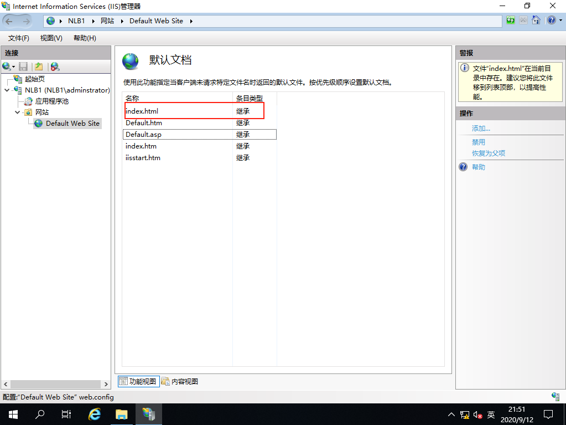
Task: Click help icon beside 帮助 in actions
Action: [x=463, y=167]
